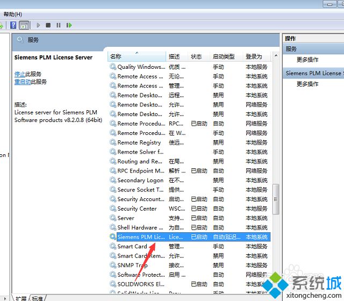Image resolution: width=344 pixels, height=301 pixels.
Task: Sort by the 名称 column header
Action: tap(137, 56)
